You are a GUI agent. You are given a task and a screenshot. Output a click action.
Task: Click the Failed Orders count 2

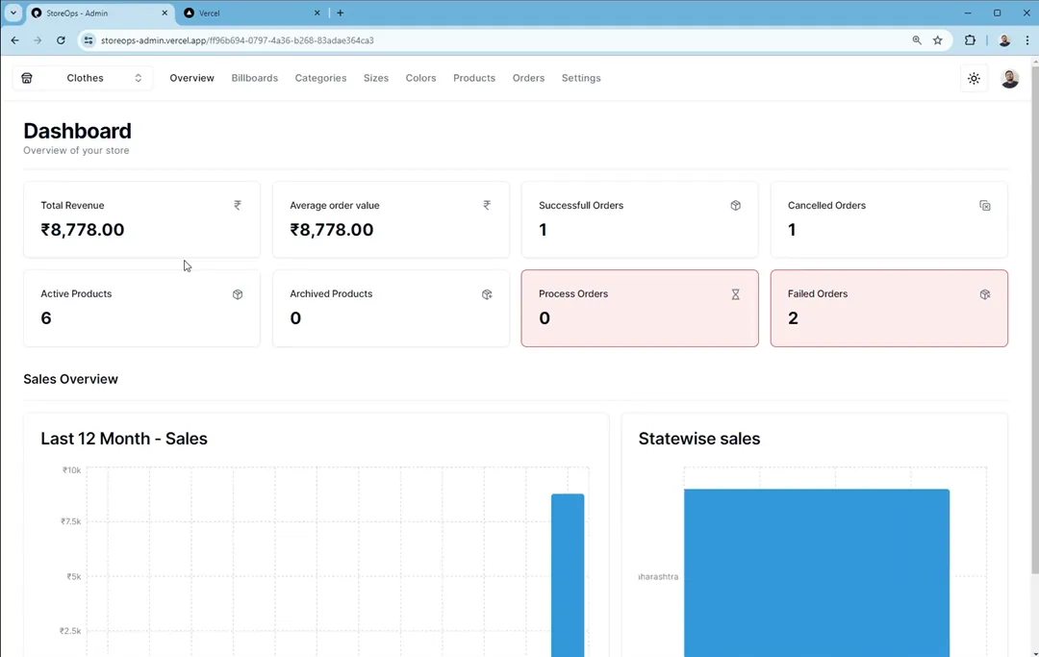point(793,318)
